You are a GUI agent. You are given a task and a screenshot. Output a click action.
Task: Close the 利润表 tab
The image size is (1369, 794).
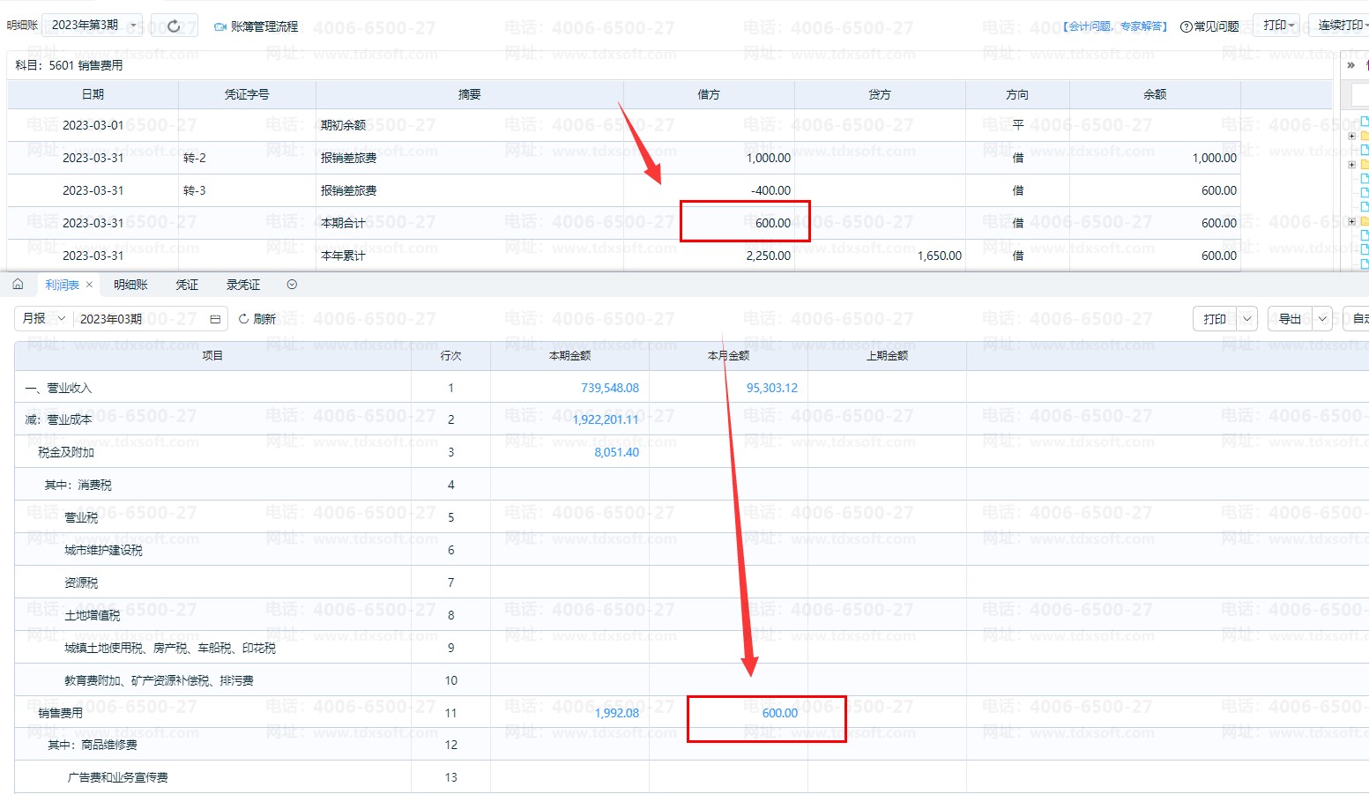click(x=89, y=285)
